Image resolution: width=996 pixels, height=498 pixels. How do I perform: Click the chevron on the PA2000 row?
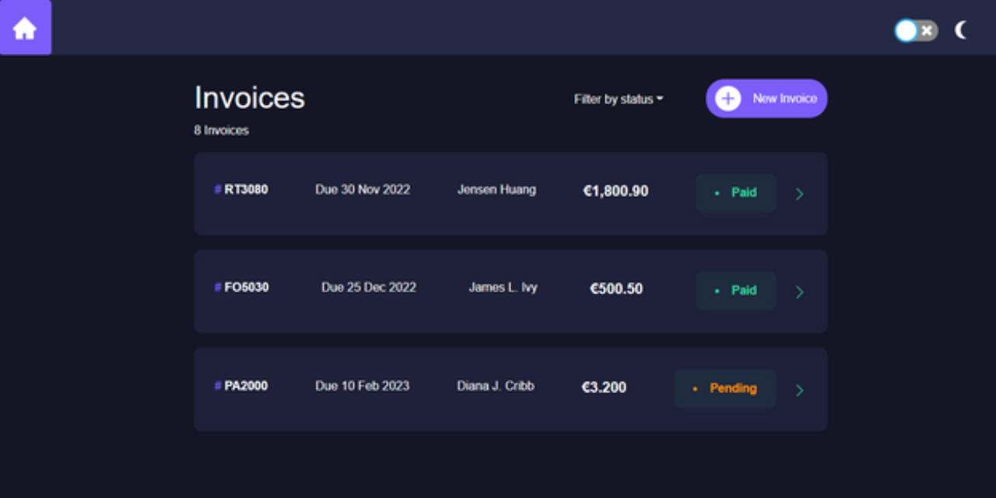[x=800, y=390]
